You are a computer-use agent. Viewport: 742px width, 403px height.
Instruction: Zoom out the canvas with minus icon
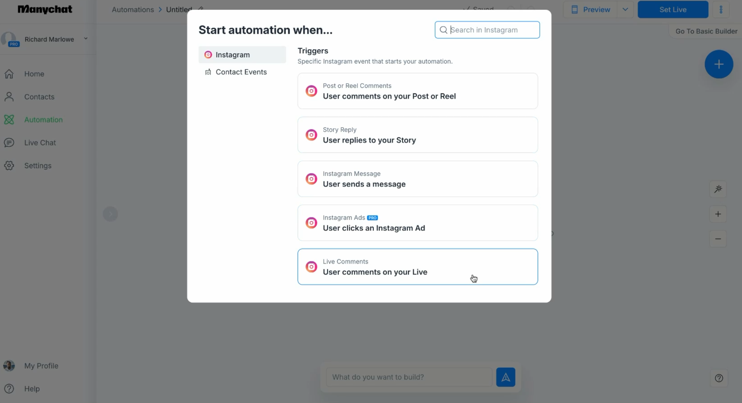(718, 239)
